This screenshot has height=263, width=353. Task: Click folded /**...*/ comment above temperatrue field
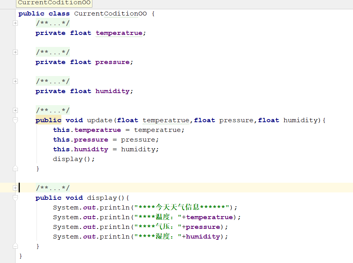click(53, 23)
